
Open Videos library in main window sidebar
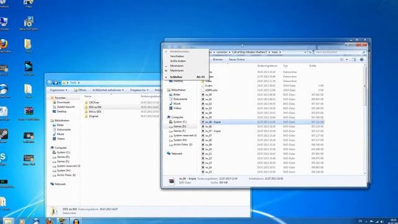point(177,108)
